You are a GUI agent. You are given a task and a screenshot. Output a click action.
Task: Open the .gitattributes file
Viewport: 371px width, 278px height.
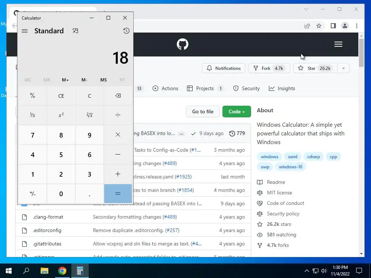click(47, 244)
